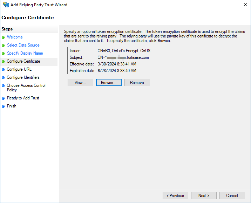The width and height of the screenshot is (251, 203).
Task: Click expiration date 6/28/2024 8:38:40 AM
Action: 117,71
